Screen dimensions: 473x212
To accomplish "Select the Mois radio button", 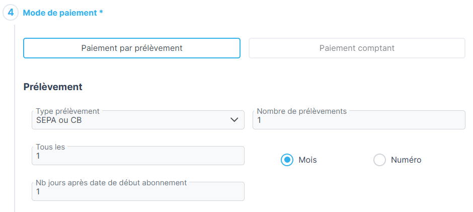I will (287, 160).
